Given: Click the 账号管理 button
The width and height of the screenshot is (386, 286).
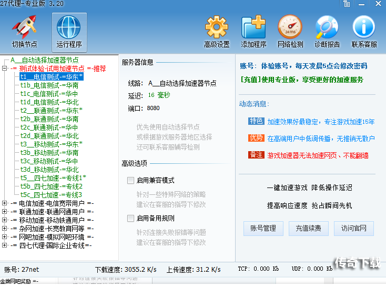Looking at the screenshot, I should click(263, 229).
